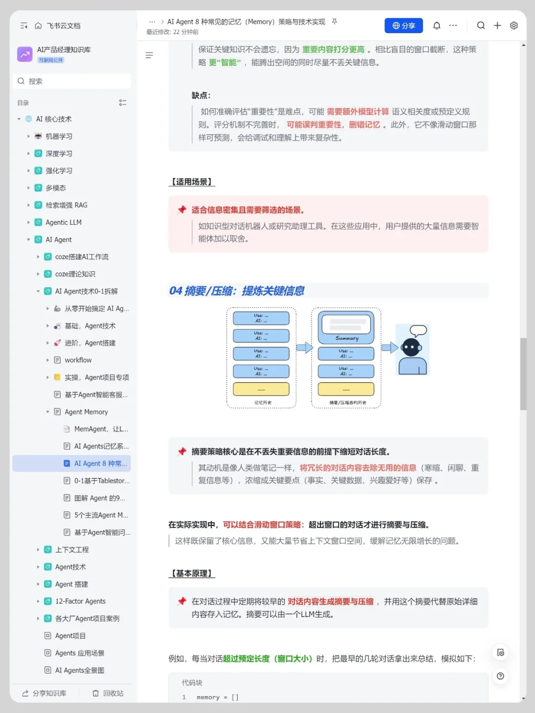The width and height of the screenshot is (535, 713).
Task: Open 回收站 at the sidebar bottom
Action: tap(108, 693)
